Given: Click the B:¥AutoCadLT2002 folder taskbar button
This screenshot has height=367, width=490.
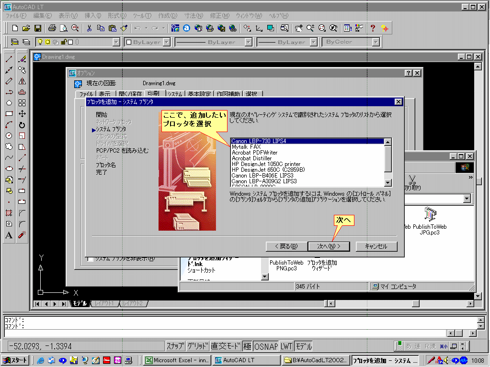Looking at the screenshot, I should (x=316, y=360).
